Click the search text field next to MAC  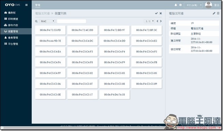[72, 21]
